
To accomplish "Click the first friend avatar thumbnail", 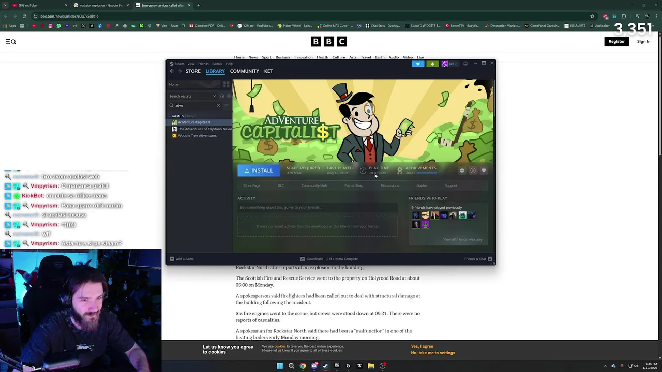I will tap(416, 215).
